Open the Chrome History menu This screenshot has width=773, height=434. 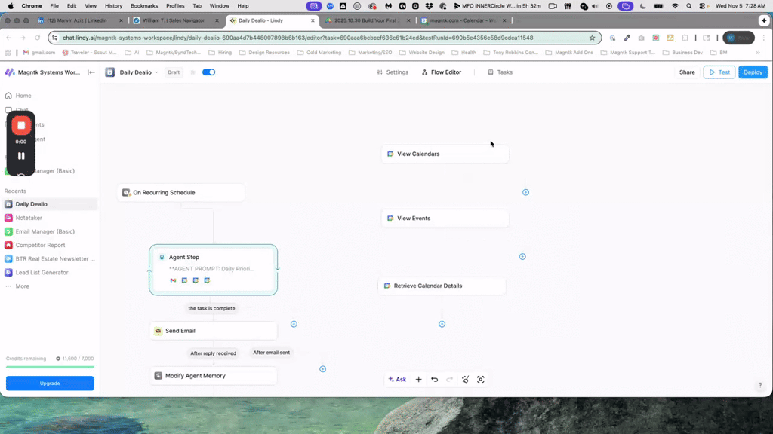tap(113, 5)
